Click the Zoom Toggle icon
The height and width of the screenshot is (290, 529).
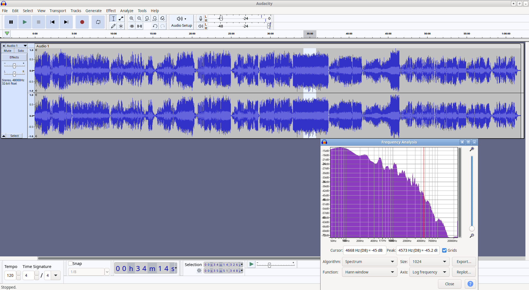pyautogui.click(x=163, y=18)
